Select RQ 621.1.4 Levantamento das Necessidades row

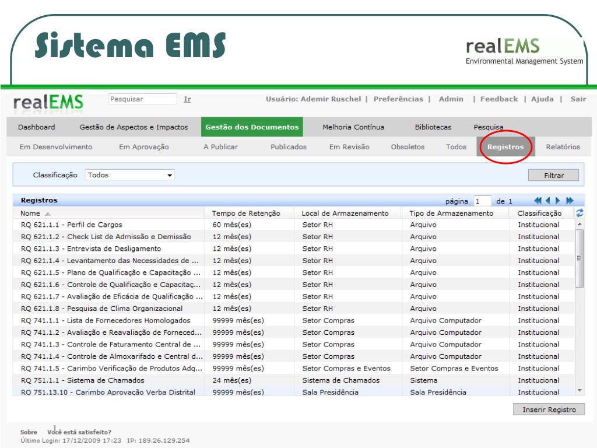point(294,261)
